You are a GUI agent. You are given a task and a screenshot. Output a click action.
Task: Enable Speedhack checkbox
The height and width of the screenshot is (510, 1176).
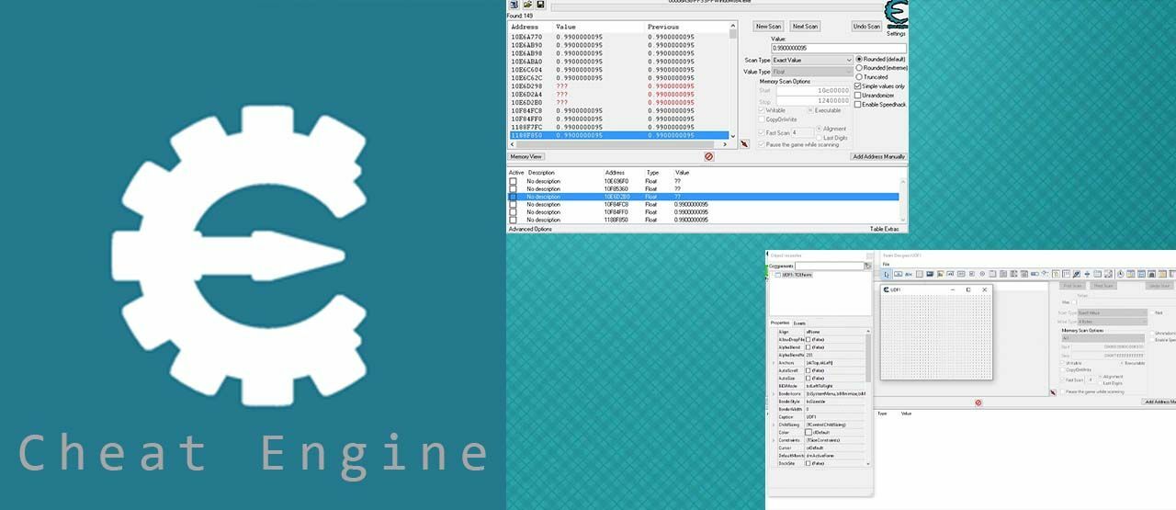858,104
